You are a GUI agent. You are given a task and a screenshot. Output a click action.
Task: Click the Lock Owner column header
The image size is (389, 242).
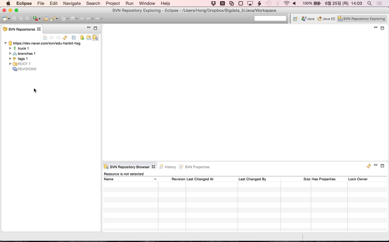click(367, 179)
